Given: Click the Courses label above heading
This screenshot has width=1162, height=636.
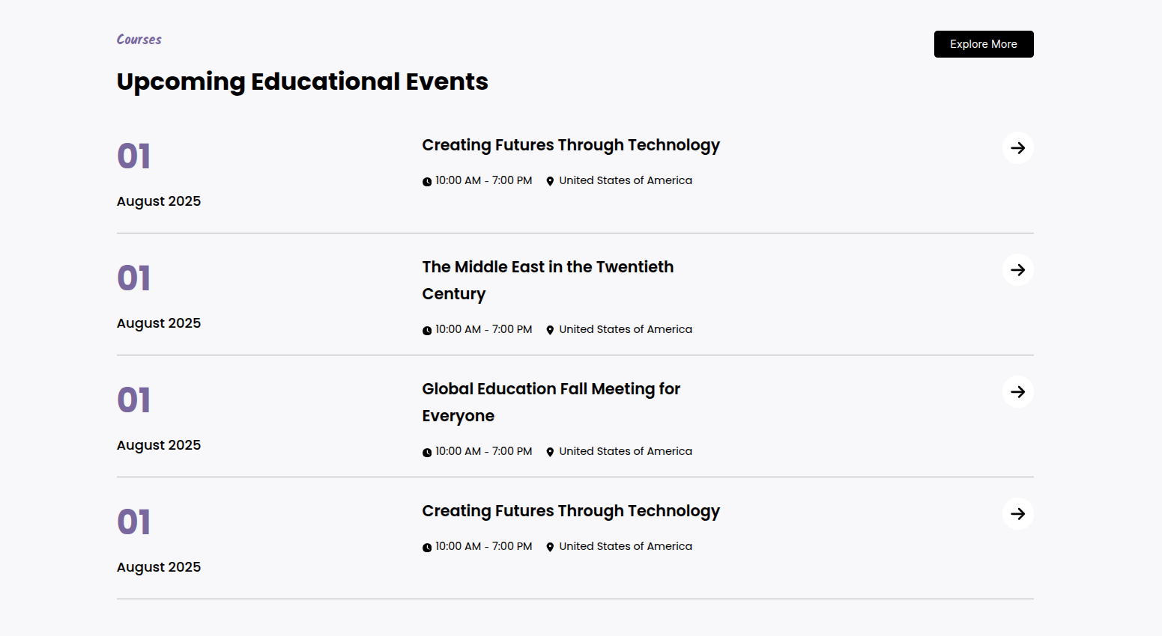Looking at the screenshot, I should pos(139,40).
